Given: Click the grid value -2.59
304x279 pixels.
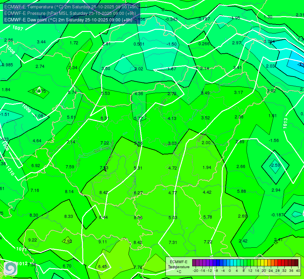Looking at the screenshot, I should (275, 165).
